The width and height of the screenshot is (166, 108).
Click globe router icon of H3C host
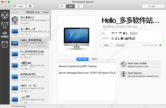(15, 20)
